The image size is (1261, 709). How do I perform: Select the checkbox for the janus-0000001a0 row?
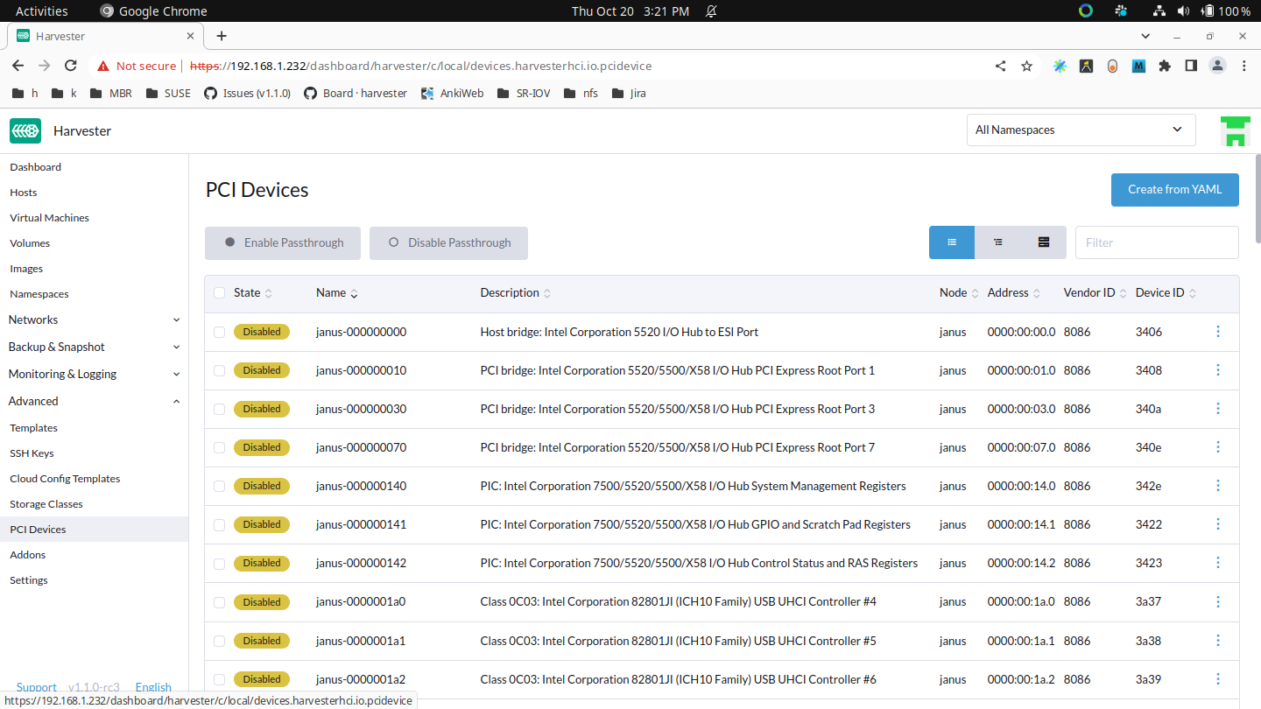click(x=220, y=602)
